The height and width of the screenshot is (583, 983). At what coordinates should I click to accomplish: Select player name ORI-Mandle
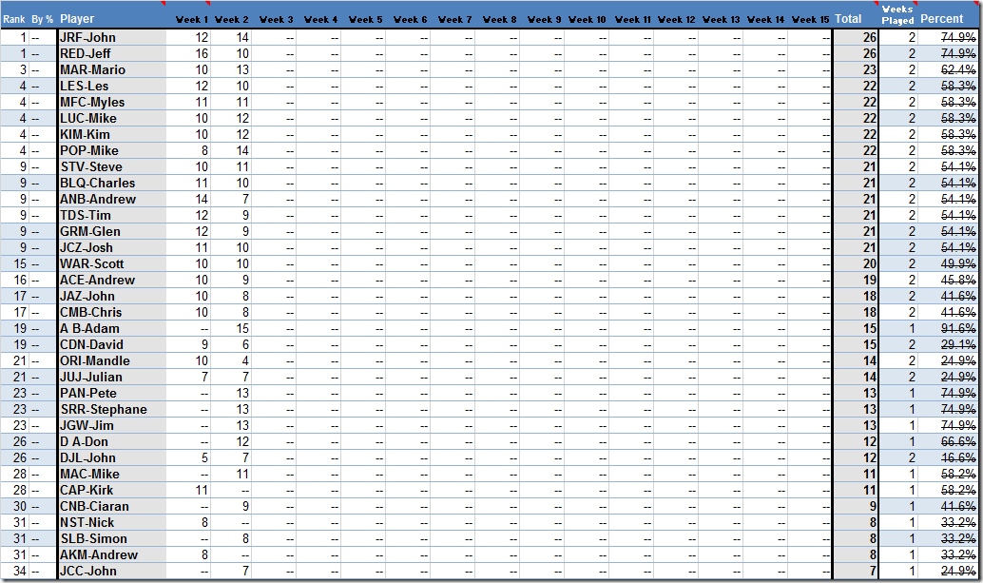click(95, 361)
